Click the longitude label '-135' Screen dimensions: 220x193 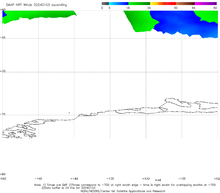point(110,179)
